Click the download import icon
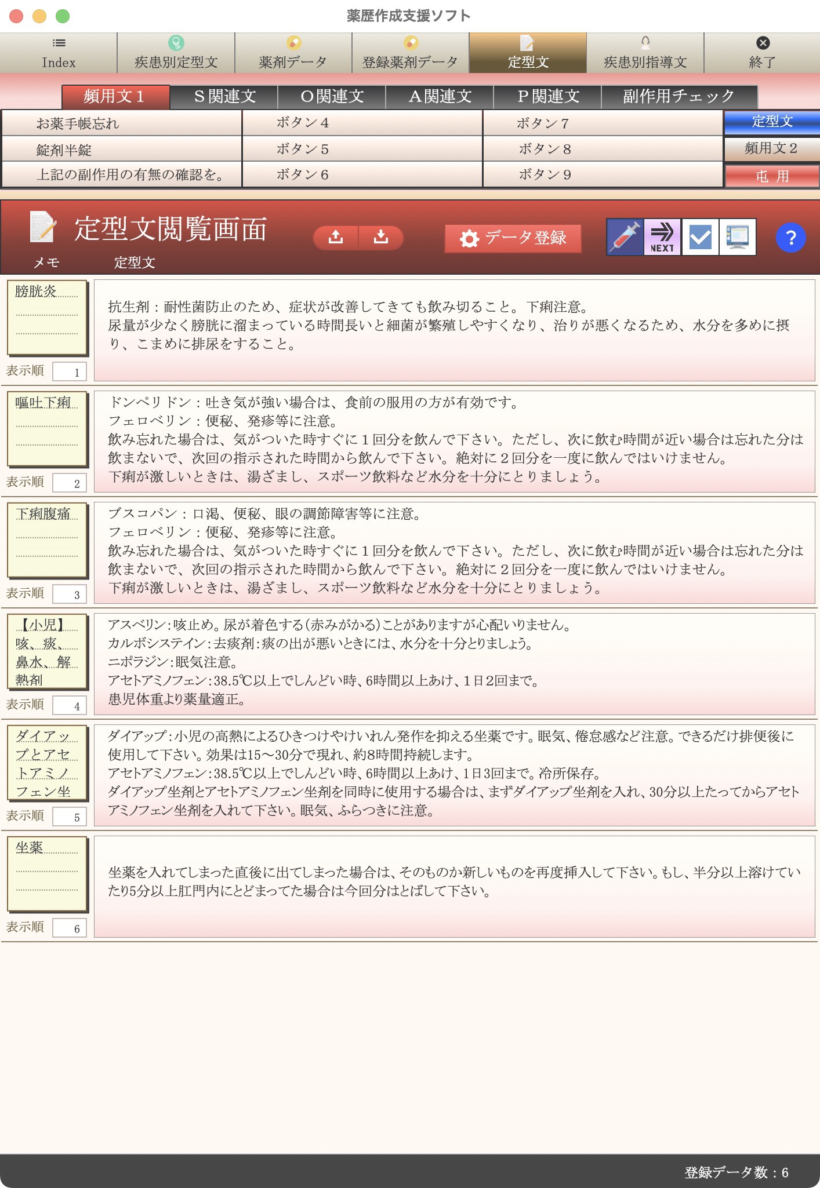The height and width of the screenshot is (1188, 820). tap(381, 238)
